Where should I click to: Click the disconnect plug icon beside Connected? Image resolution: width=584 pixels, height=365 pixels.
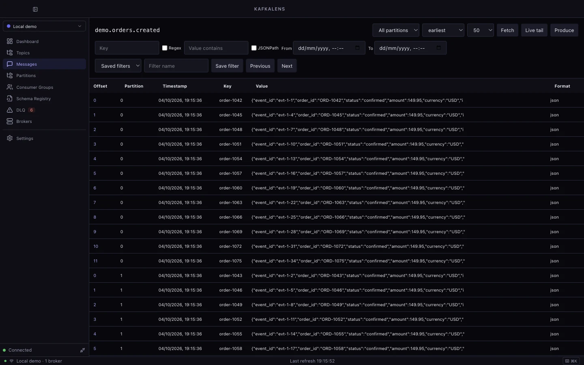pyautogui.click(x=82, y=350)
